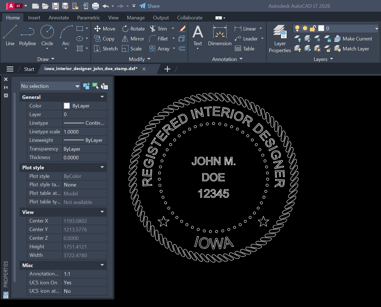Collapse the Plot style section
The width and height of the screenshot is (381, 307).
pyautogui.click(x=102, y=167)
